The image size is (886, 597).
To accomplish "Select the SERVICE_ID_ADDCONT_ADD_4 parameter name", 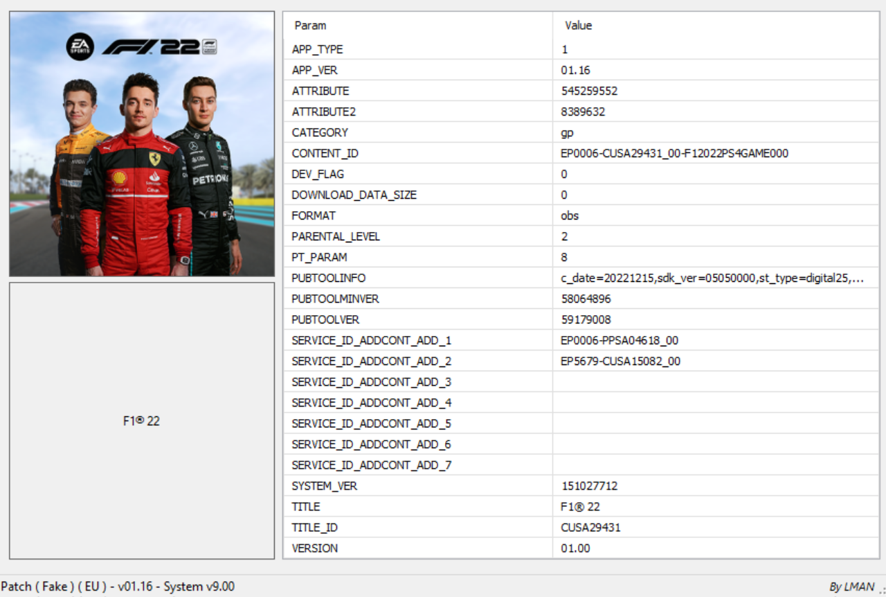I will click(x=371, y=402).
